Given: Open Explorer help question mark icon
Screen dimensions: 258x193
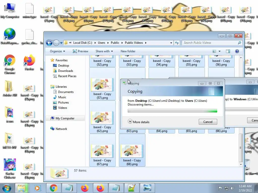Looking at the screenshot, I should click(237, 51).
